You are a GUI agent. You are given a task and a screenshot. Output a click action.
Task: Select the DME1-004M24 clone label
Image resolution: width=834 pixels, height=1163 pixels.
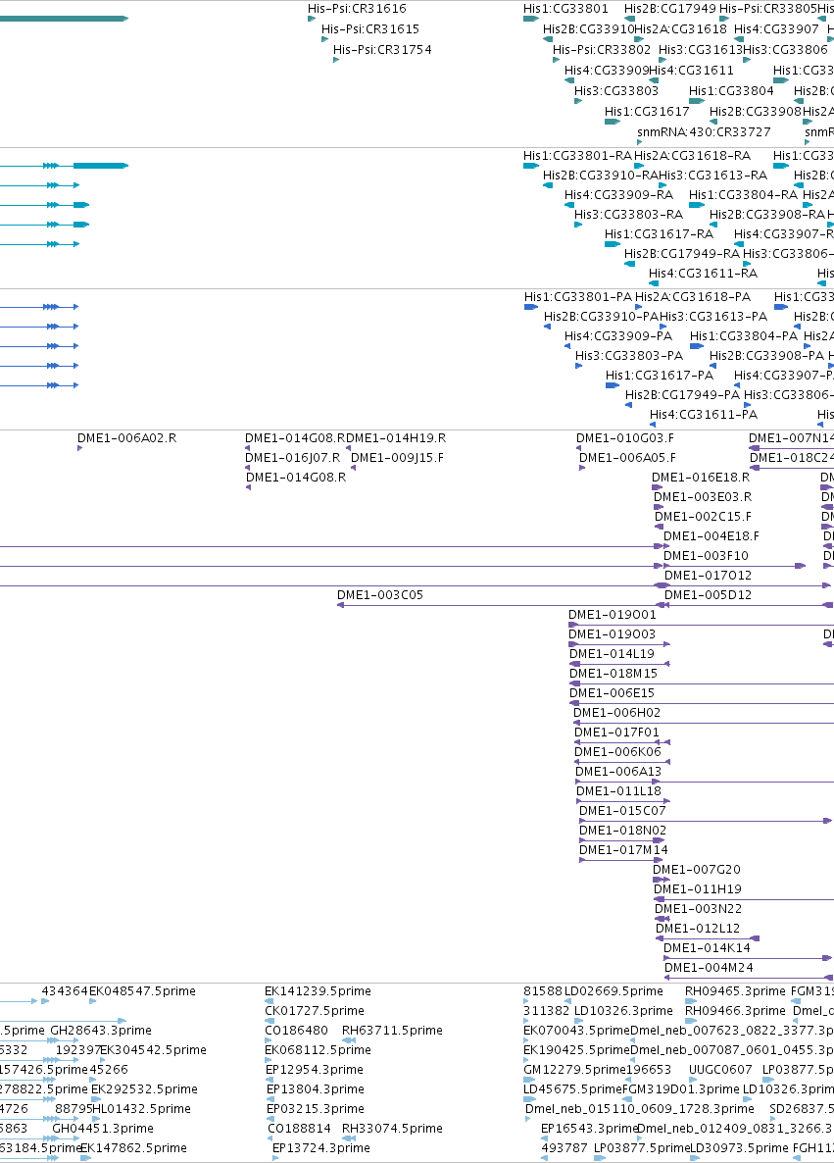(x=708, y=968)
